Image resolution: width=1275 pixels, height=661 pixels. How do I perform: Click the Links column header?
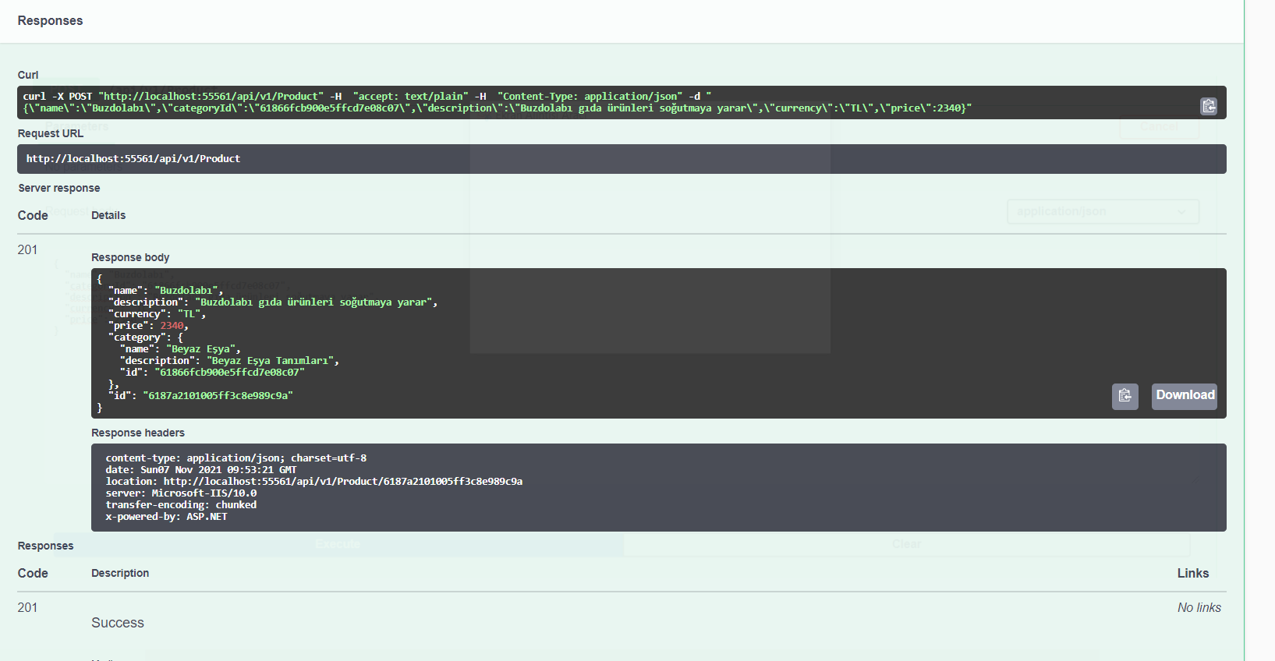[x=1193, y=573]
